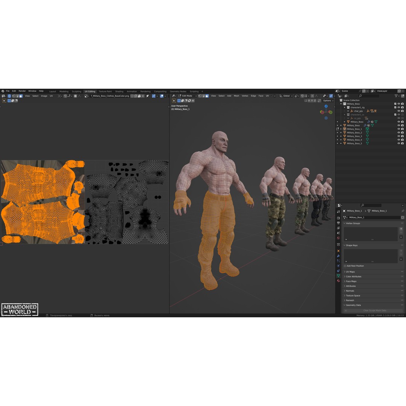The width and height of the screenshot is (406, 406).
Task: Open the File menu
Action: coord(8,91)
